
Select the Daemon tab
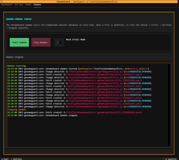point(37,4)
